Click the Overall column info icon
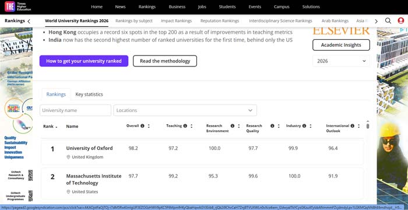This screenshot has width=408, height=210. [x=142, y=126]
